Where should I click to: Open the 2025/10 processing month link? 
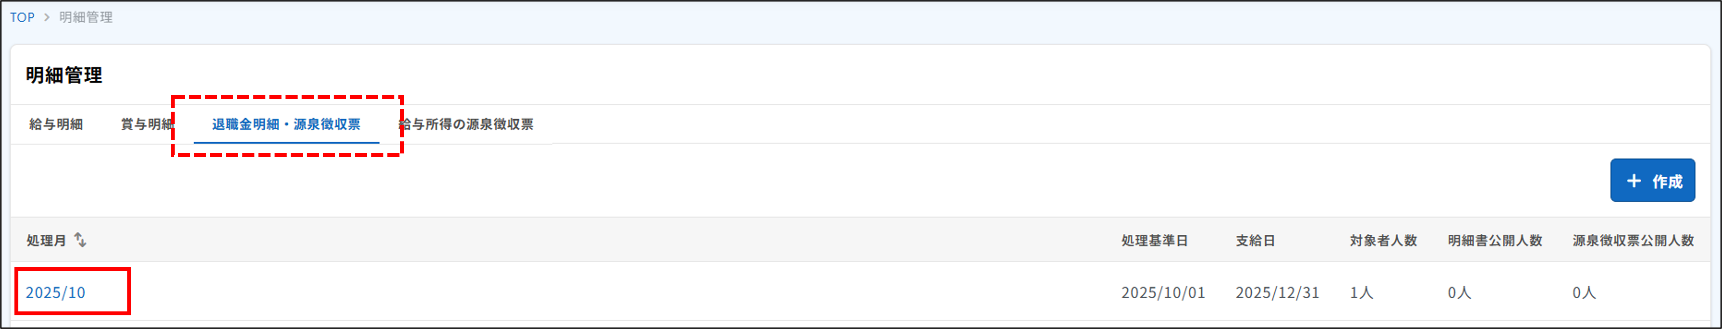(55, 292)
